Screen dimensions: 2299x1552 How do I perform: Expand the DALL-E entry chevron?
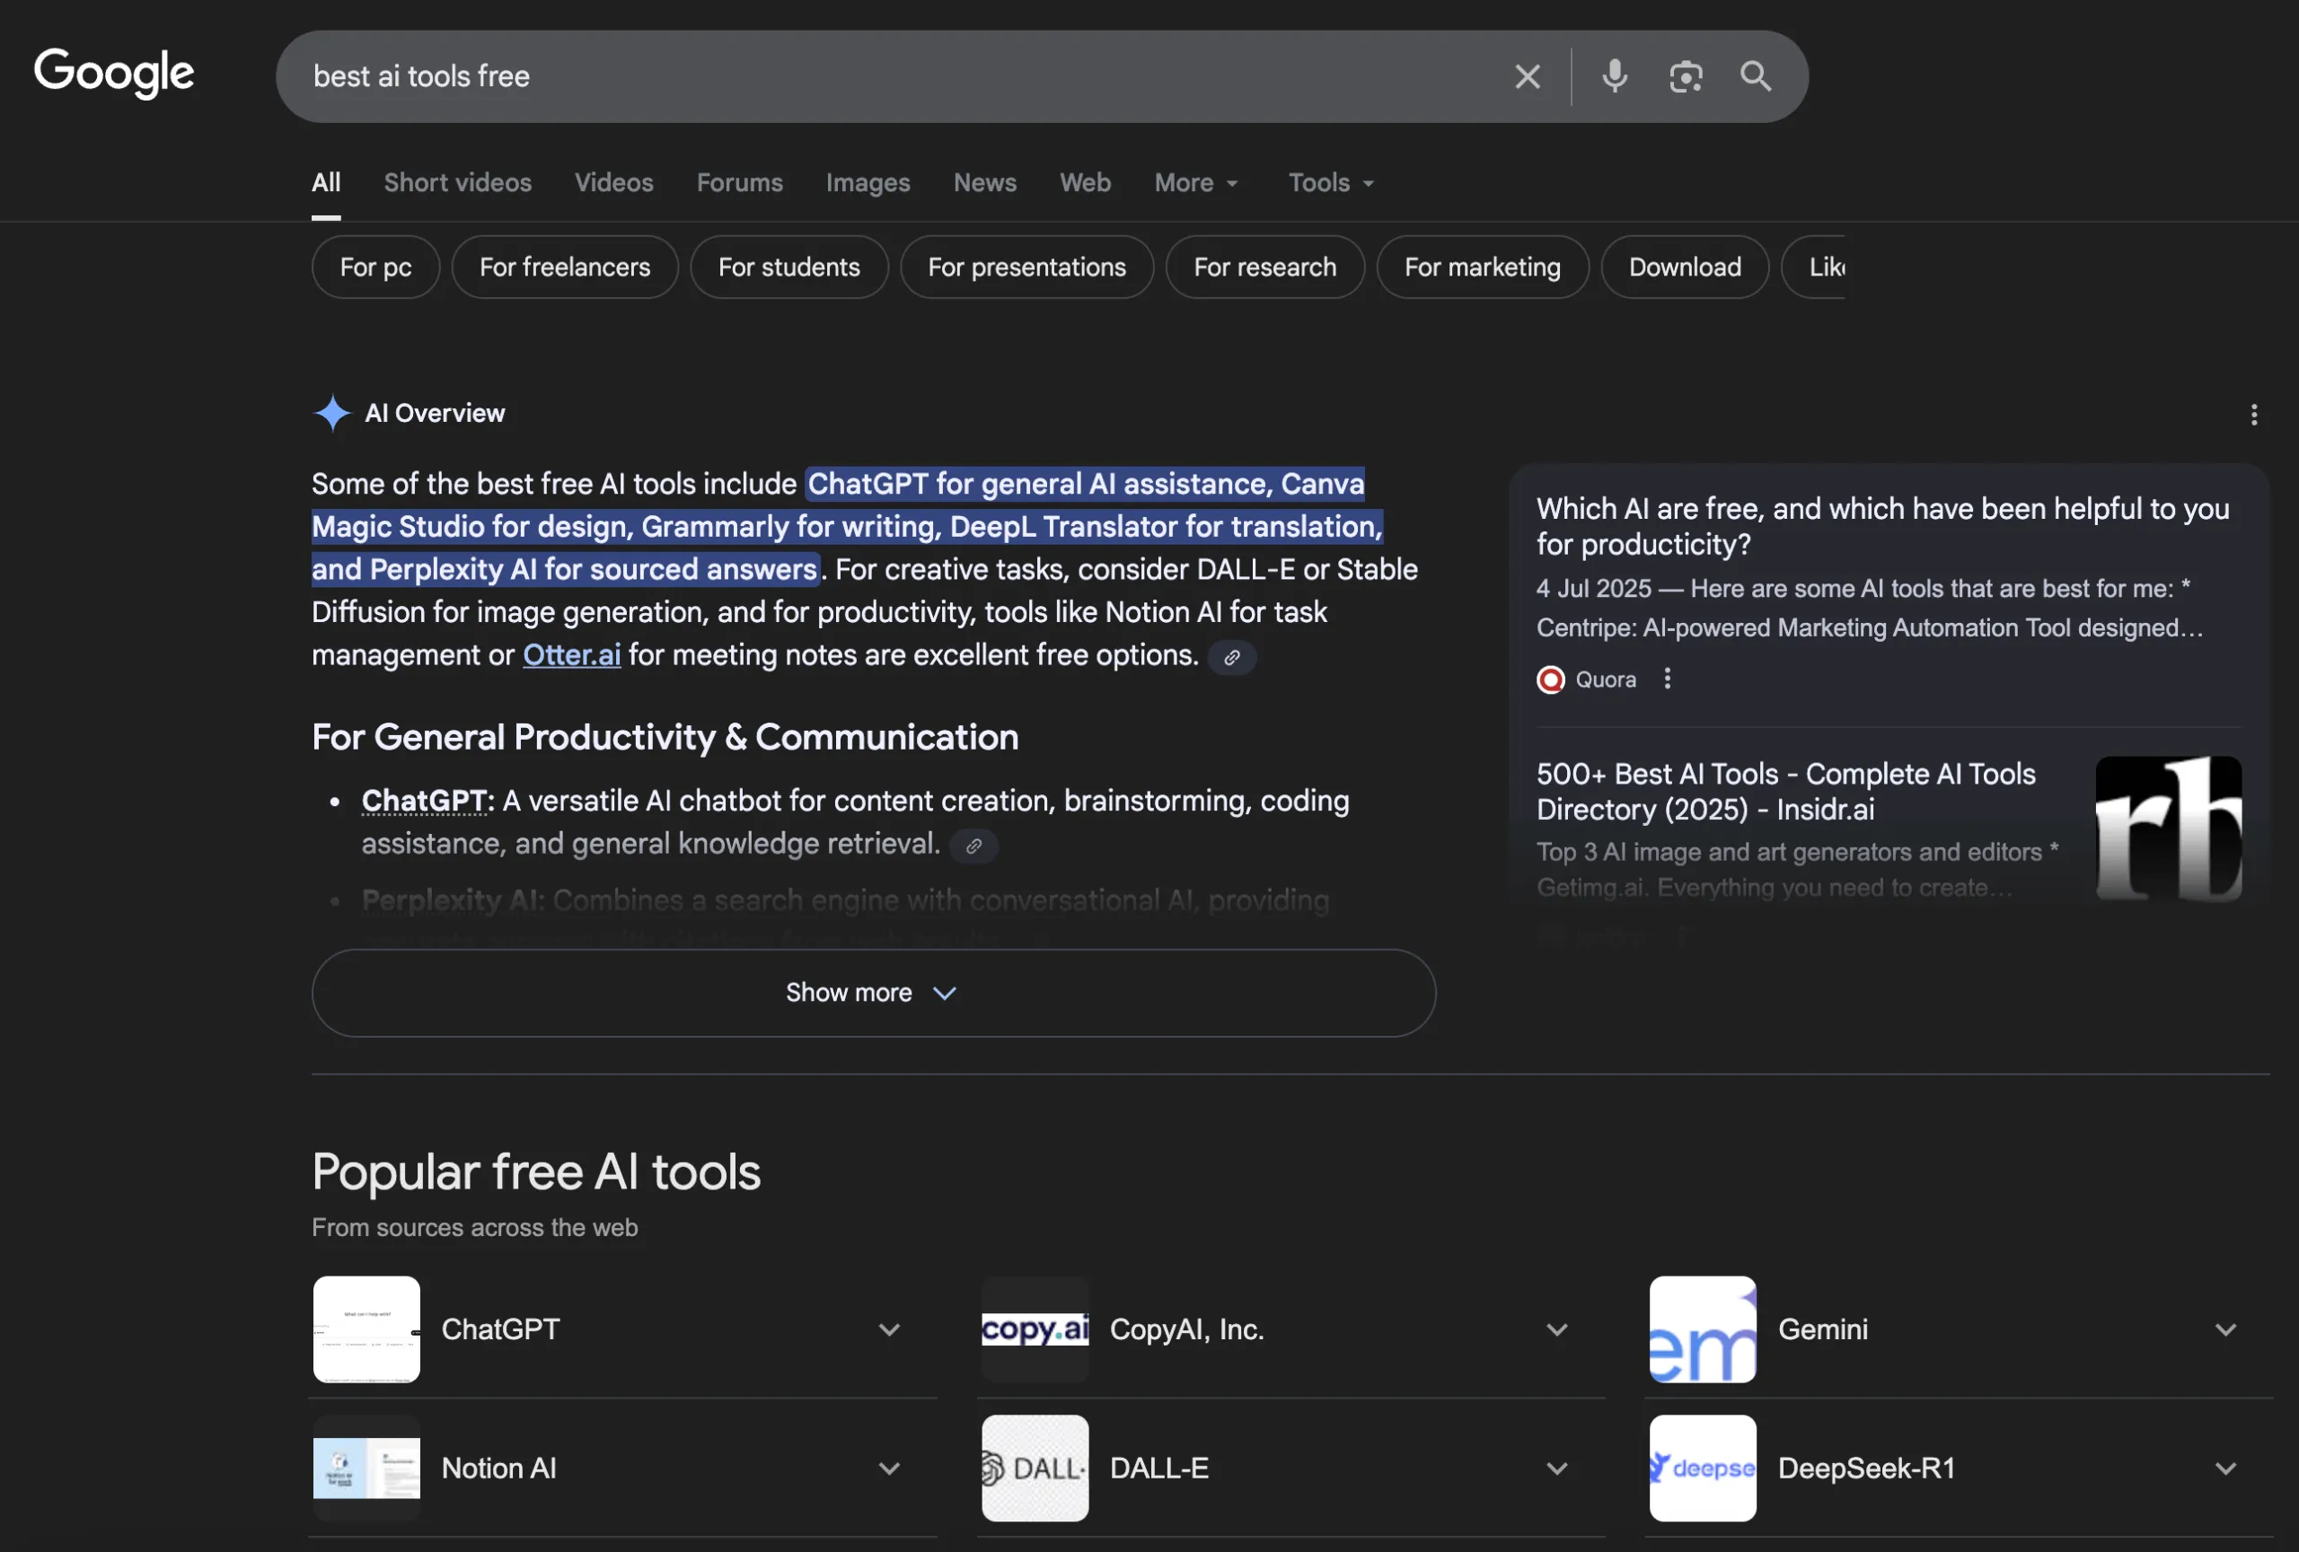pyautogui.click(x=1557, y=1469)
